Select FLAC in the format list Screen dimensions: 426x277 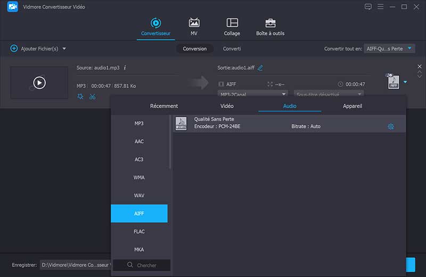139,232
